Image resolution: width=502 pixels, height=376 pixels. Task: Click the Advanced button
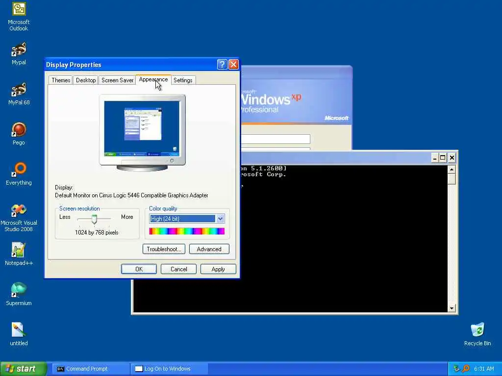209,249
